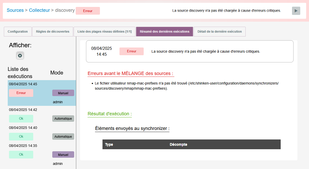Viewport: 309px width, 169px height.
Task: Open the Collecteur breadcrumb link
Action: [39, 11]
